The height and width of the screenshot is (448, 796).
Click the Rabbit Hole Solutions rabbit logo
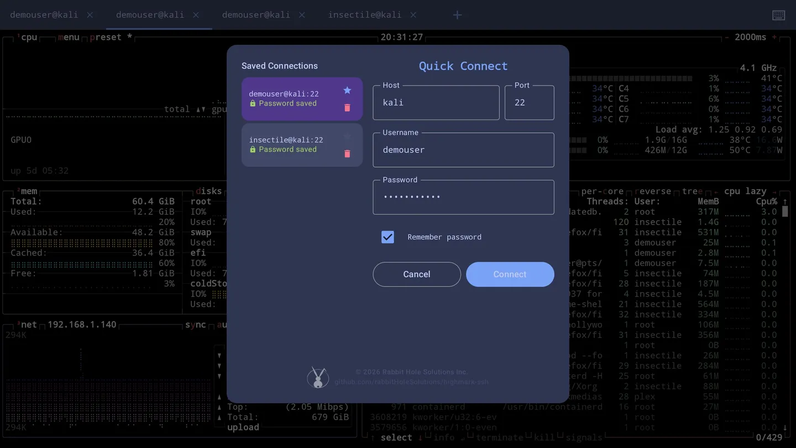click(x=318, y=377)
